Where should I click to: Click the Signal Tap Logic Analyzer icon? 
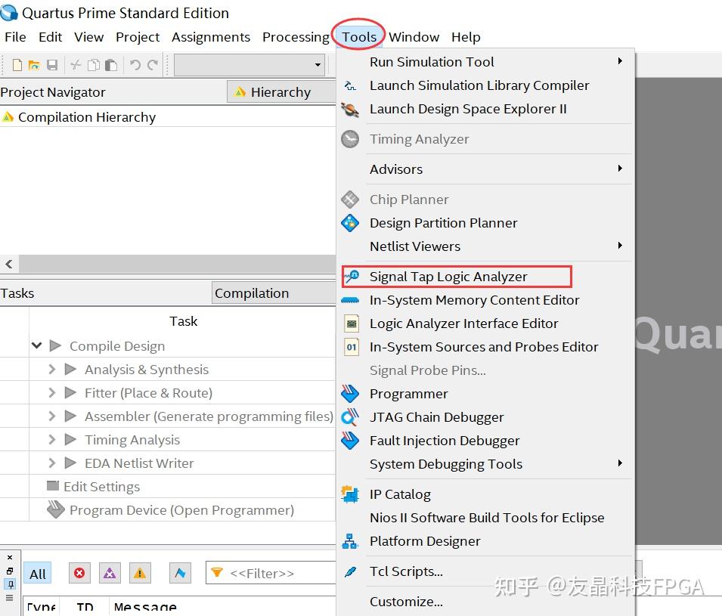pyautogui.click(x=352, y=276)
